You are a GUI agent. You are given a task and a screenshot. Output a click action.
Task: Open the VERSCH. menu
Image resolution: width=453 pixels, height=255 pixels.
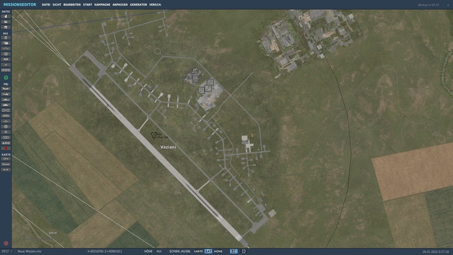(x=155, y=5)
